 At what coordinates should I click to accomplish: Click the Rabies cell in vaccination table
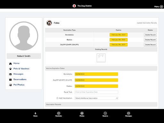(x=70, y=40)
